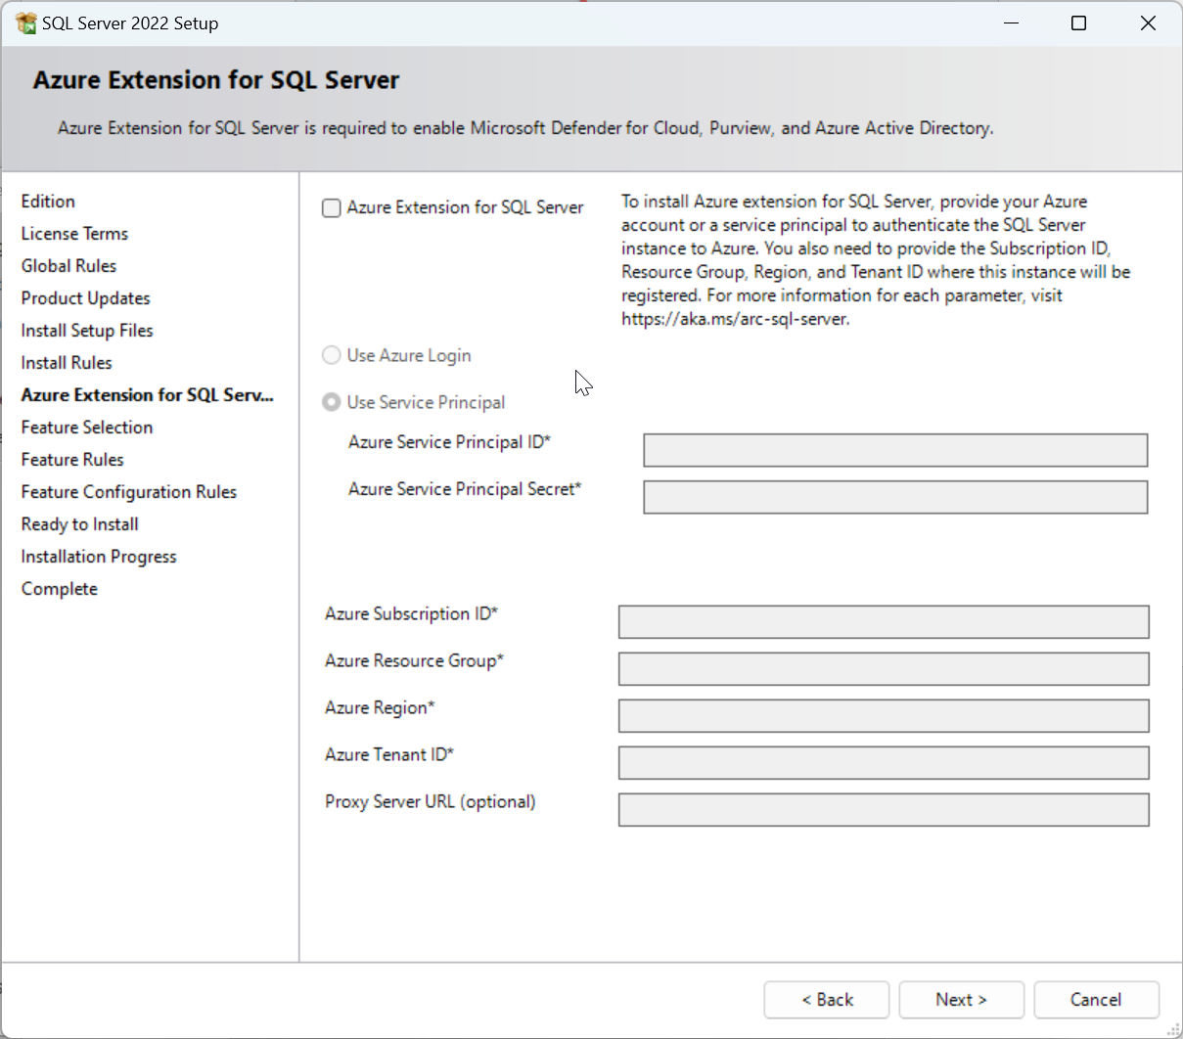The width and height of the screenshot is (1183, 1039).
Task: Select the License Terms step
Action: [x=74, y=233]
